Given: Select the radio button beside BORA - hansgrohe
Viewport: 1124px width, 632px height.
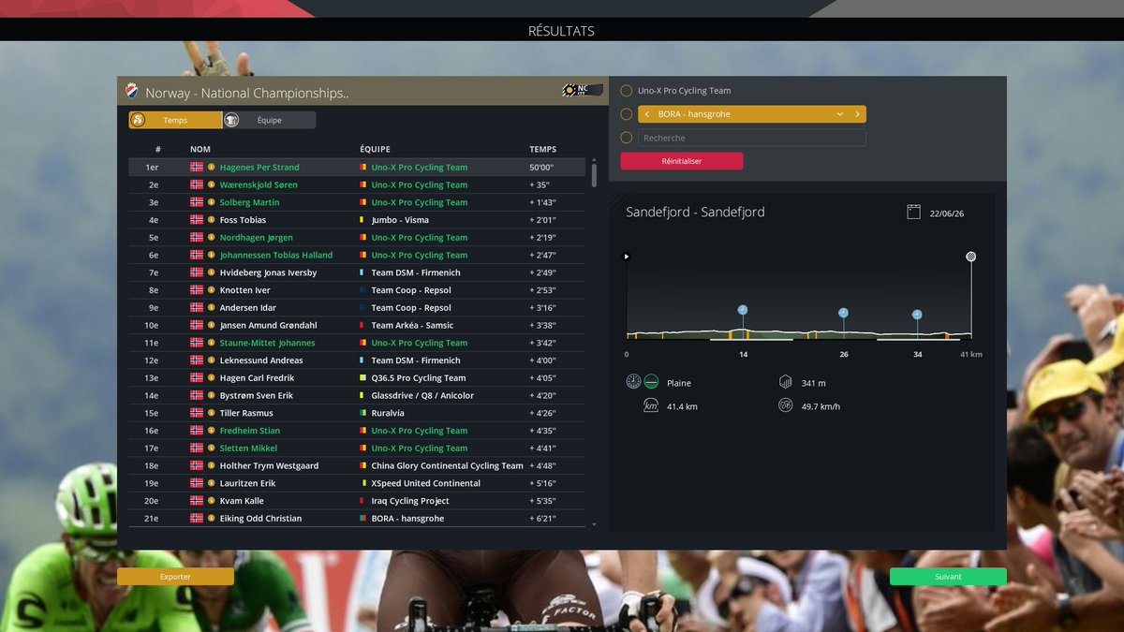Looking at the screenshot, I should pos(627,114).
